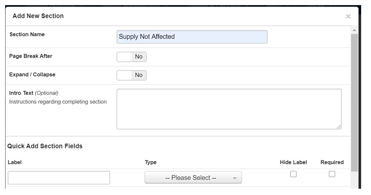The image size is (371, 195).
Task: Click the Quick Add Section Fields heading
Action: [45, 146]
